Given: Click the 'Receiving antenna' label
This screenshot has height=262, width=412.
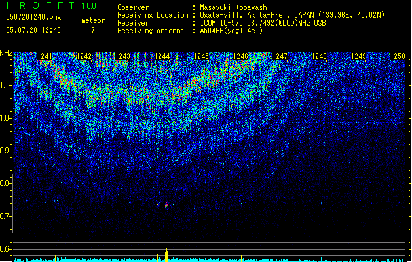Looking at the screenshot, I should [x=151, y=31].
